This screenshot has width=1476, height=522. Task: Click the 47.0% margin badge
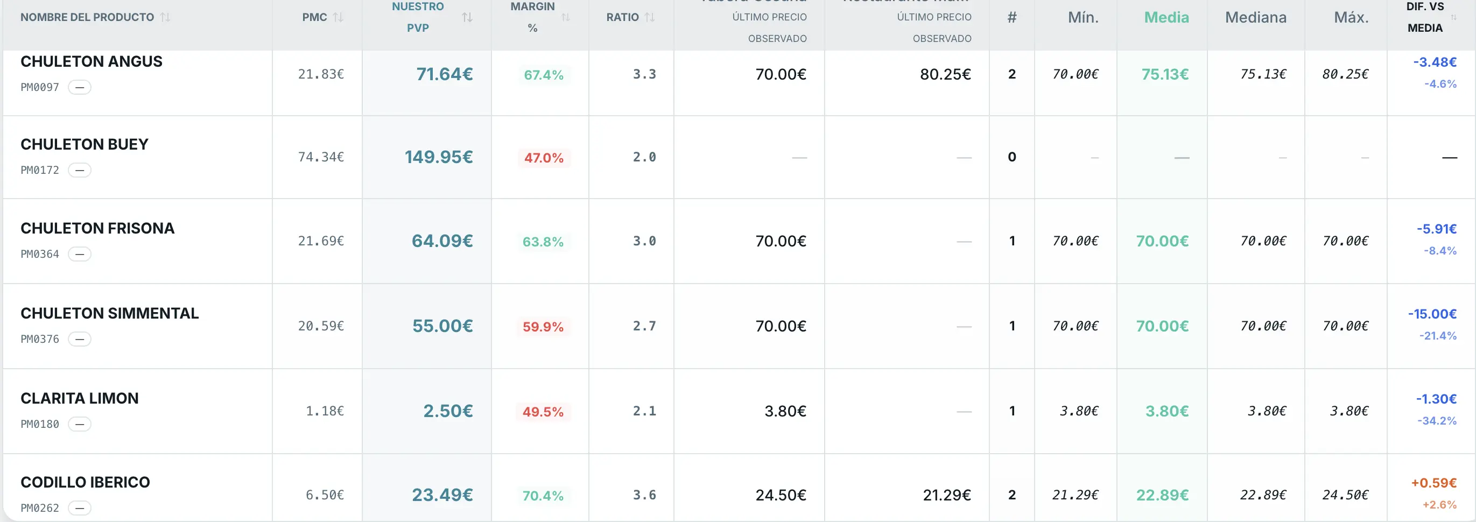[x=543, y=158]
